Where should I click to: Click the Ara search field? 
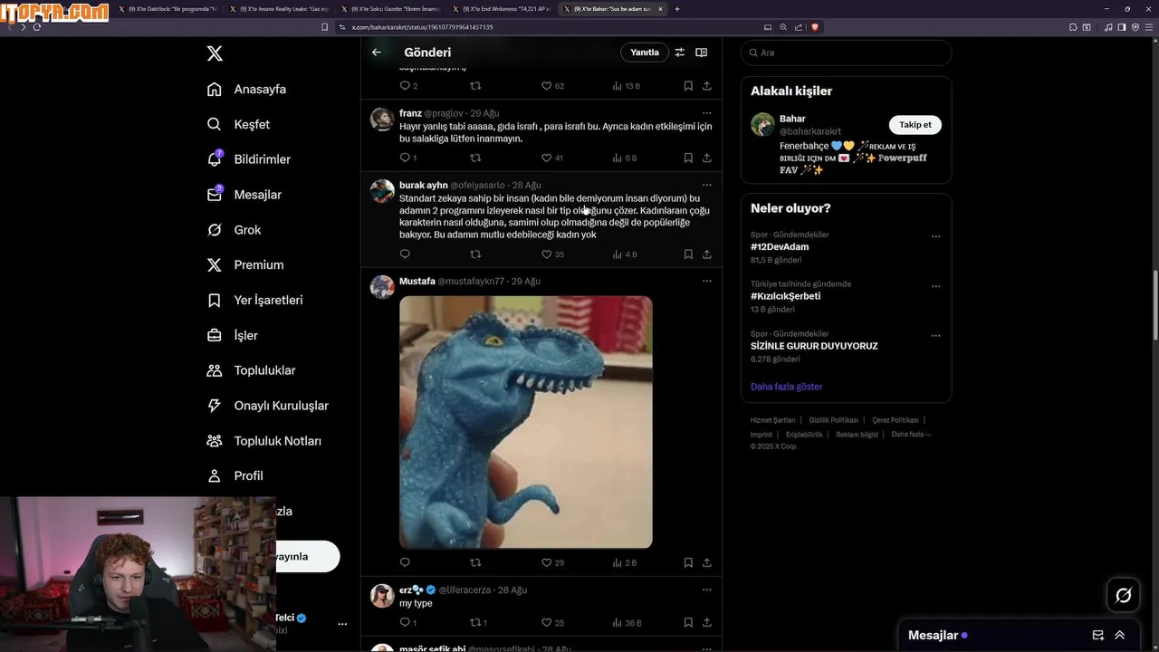point(847,53)
